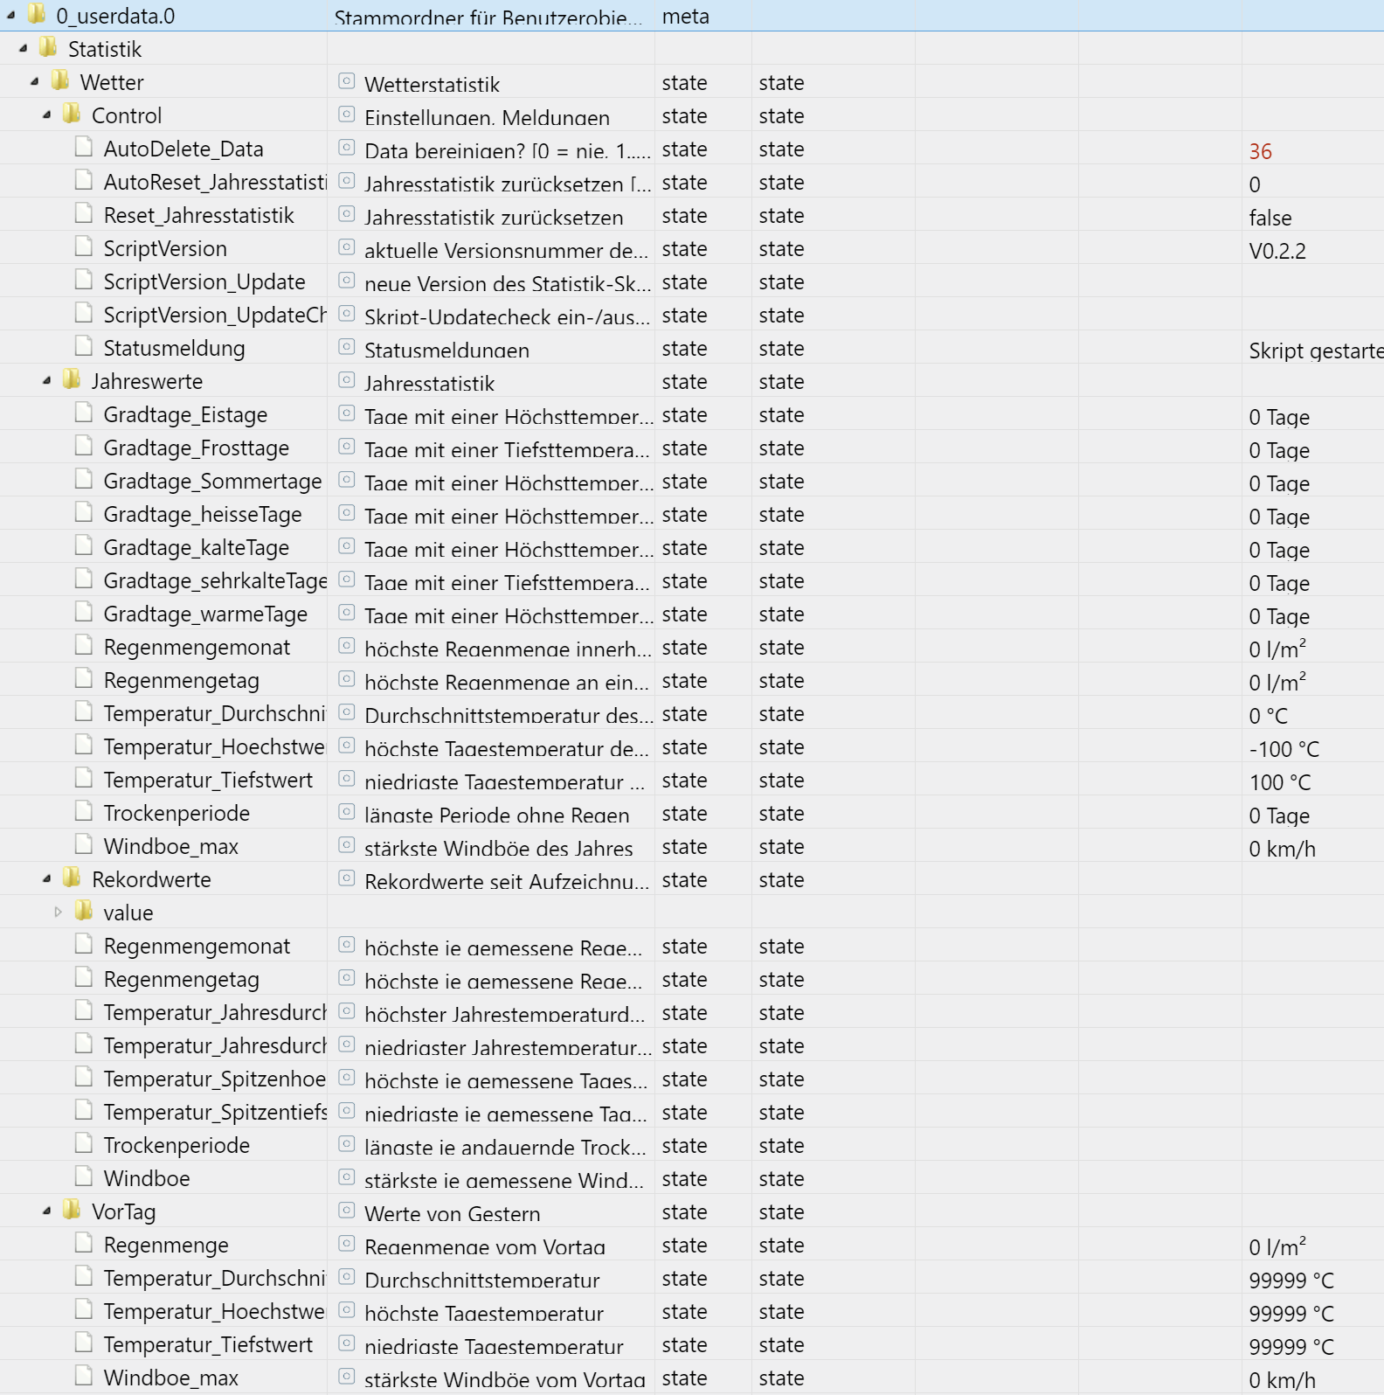Click the -100 °C Hoechstwert value

click(1284, 749)
